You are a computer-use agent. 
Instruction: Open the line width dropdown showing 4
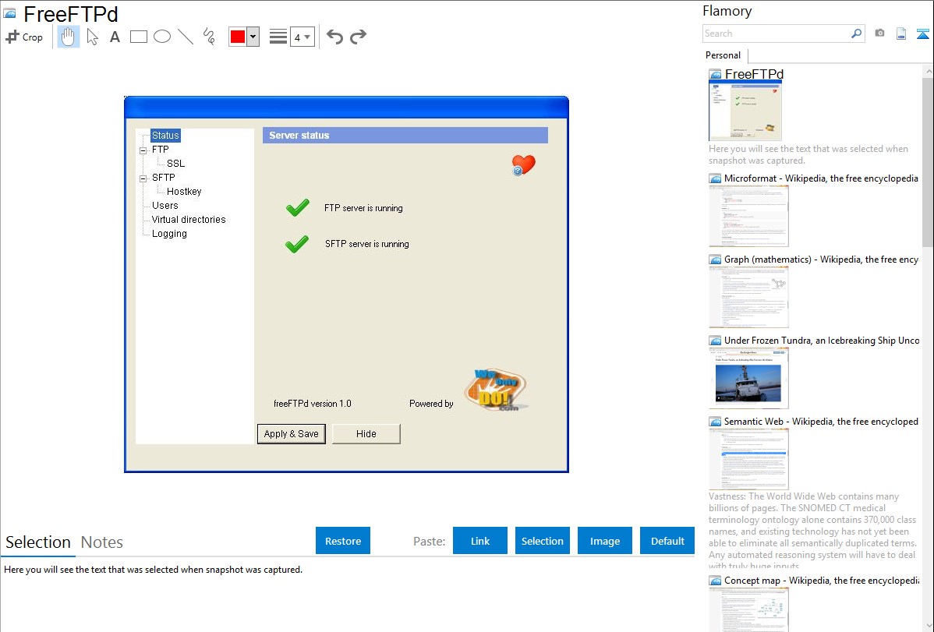(302, 37)
